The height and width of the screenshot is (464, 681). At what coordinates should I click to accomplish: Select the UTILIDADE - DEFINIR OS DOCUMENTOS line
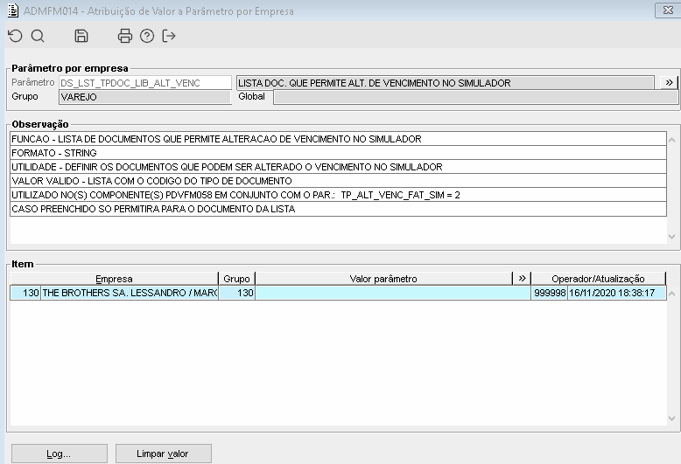click(339, 167)
